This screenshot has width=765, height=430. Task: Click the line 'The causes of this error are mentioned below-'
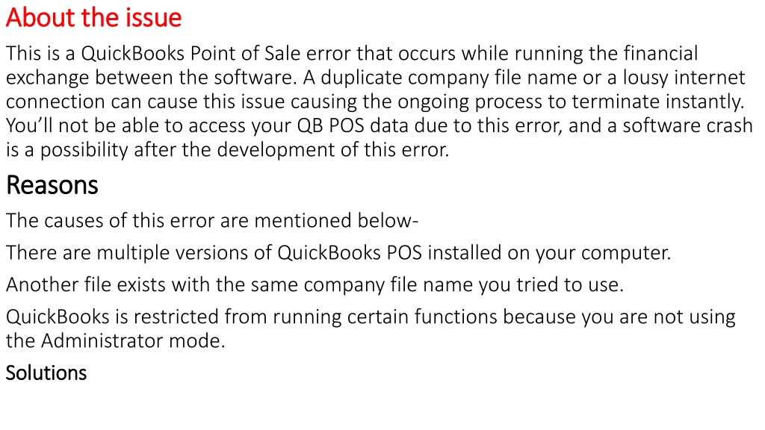point(212,220)
